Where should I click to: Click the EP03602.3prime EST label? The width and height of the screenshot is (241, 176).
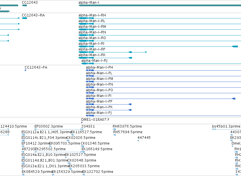click(x=49, y=126)
